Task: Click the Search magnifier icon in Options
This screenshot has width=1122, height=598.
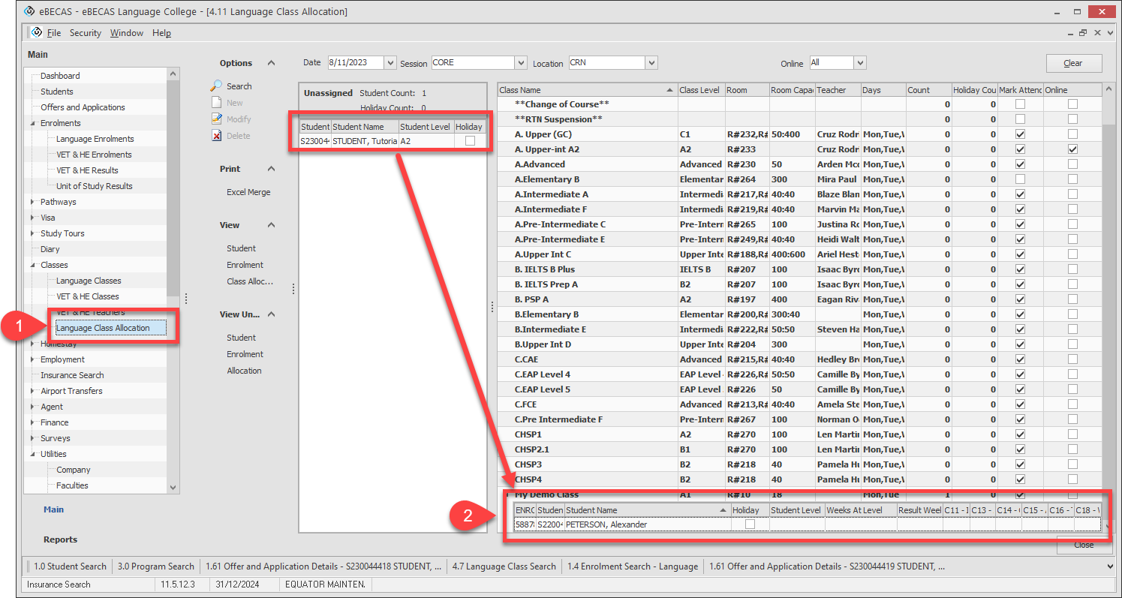Action: pyautogui.click(x=216, y=86)
